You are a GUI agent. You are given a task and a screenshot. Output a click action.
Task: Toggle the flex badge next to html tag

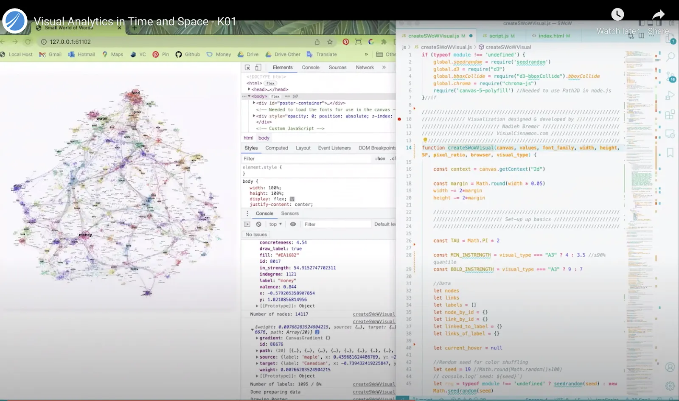coord(270,83)
